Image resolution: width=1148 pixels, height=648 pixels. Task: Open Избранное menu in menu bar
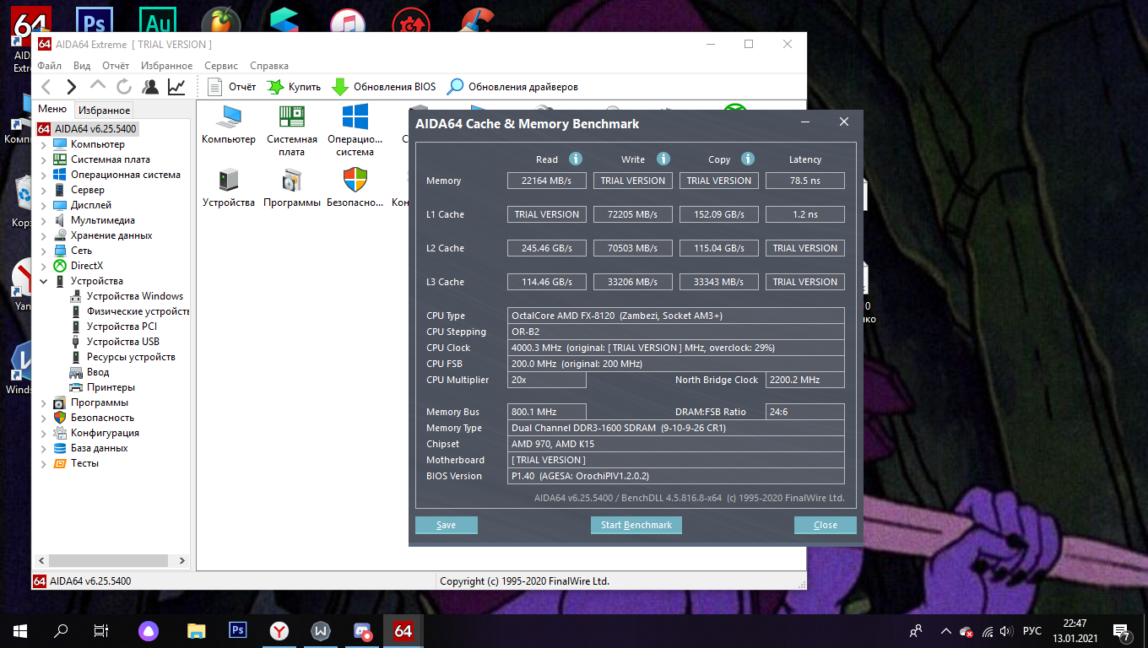[167, 65]
